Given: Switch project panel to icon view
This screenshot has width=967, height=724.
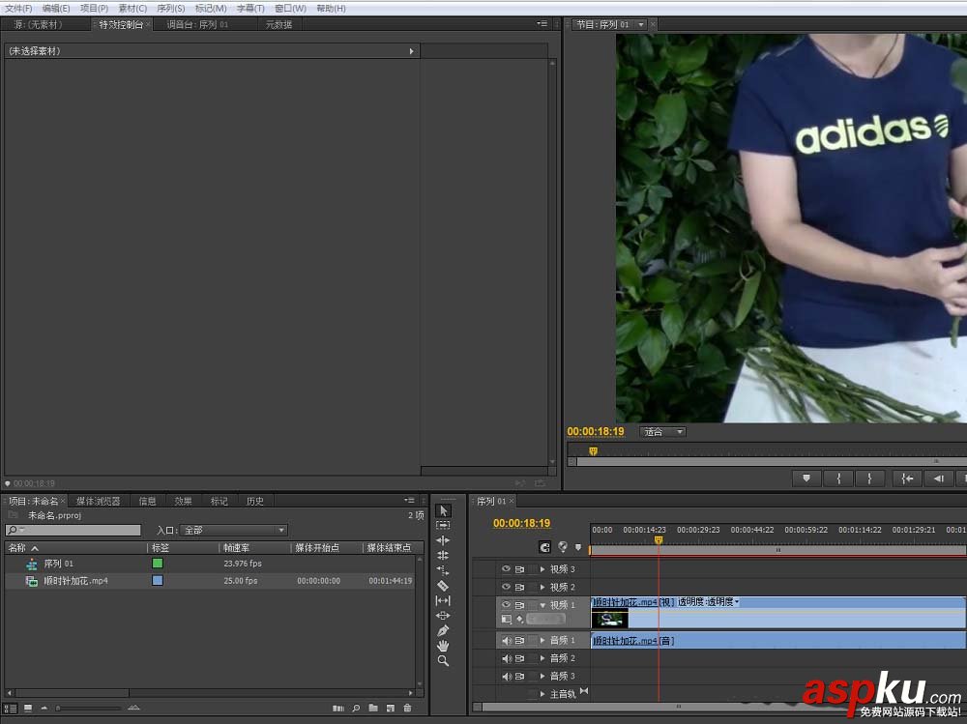Looking at the screenshot, I should tap(28, 708).
